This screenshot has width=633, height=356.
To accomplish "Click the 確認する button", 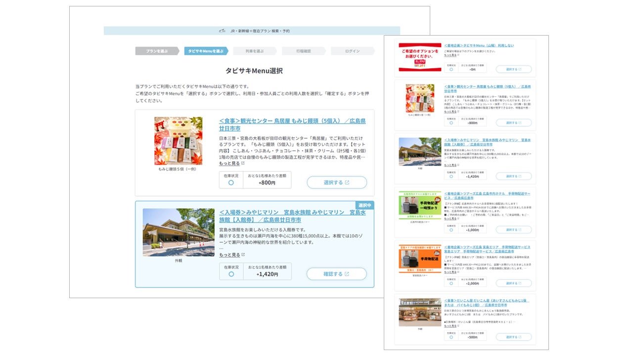I will click(x=337, y=274).
